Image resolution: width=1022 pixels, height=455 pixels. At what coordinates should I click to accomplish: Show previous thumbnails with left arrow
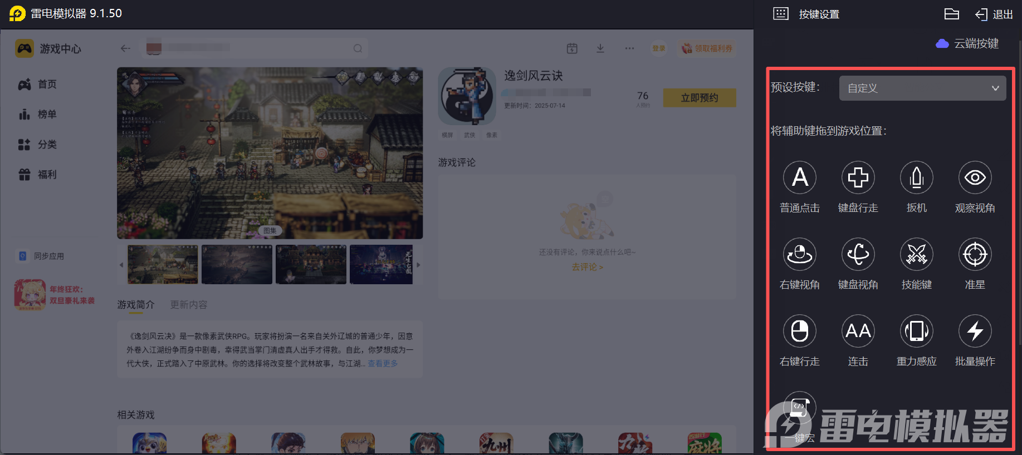click(121, 265)
